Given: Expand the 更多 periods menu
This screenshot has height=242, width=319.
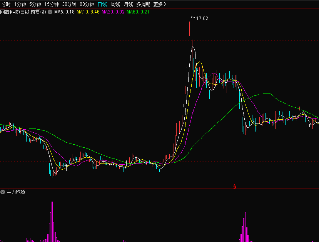Looking at the screenshot, I should [160, 4].
